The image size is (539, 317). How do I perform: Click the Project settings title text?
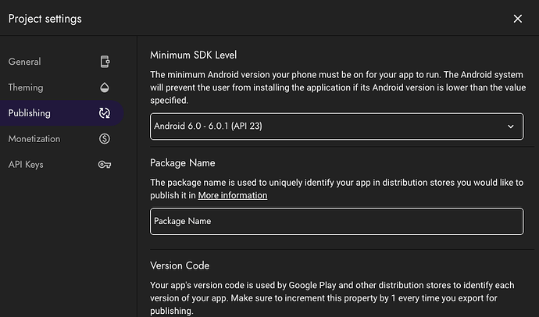point(45,19)
